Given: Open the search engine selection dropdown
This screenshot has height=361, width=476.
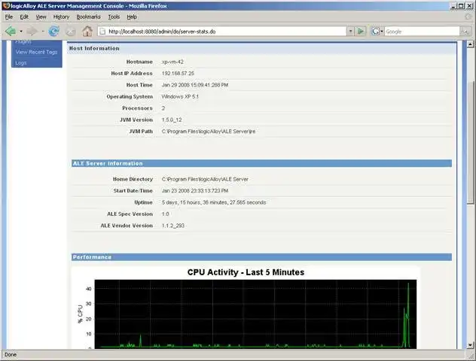Looking at the screenshot, I should (x=382, y=32).
